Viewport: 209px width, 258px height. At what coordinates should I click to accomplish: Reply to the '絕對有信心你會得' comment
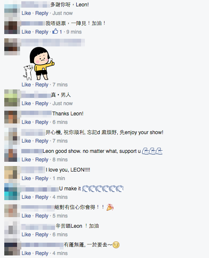pyautogui.click(x=42, y=216)
